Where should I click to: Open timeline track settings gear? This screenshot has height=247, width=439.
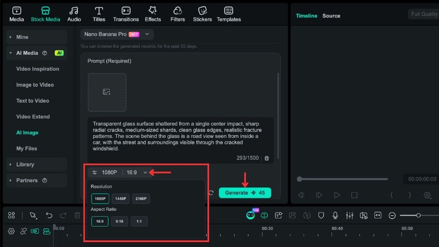tap(11, 231)
